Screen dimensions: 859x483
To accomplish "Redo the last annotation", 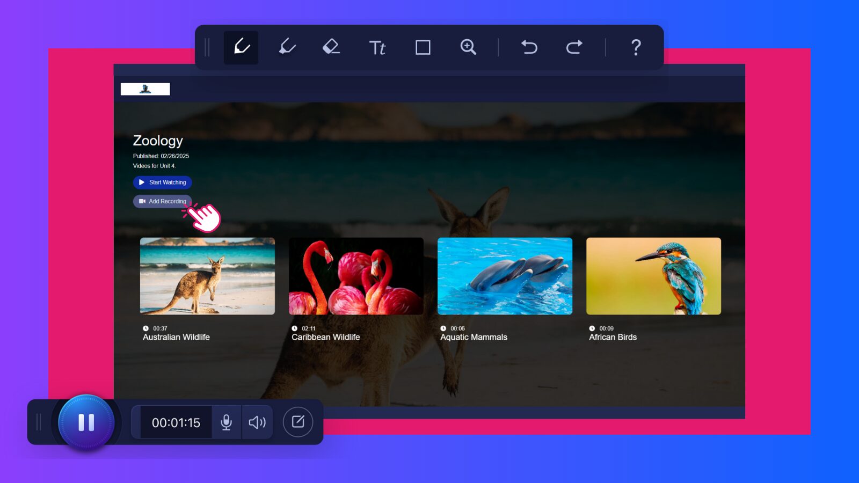I will pos(574,47).
